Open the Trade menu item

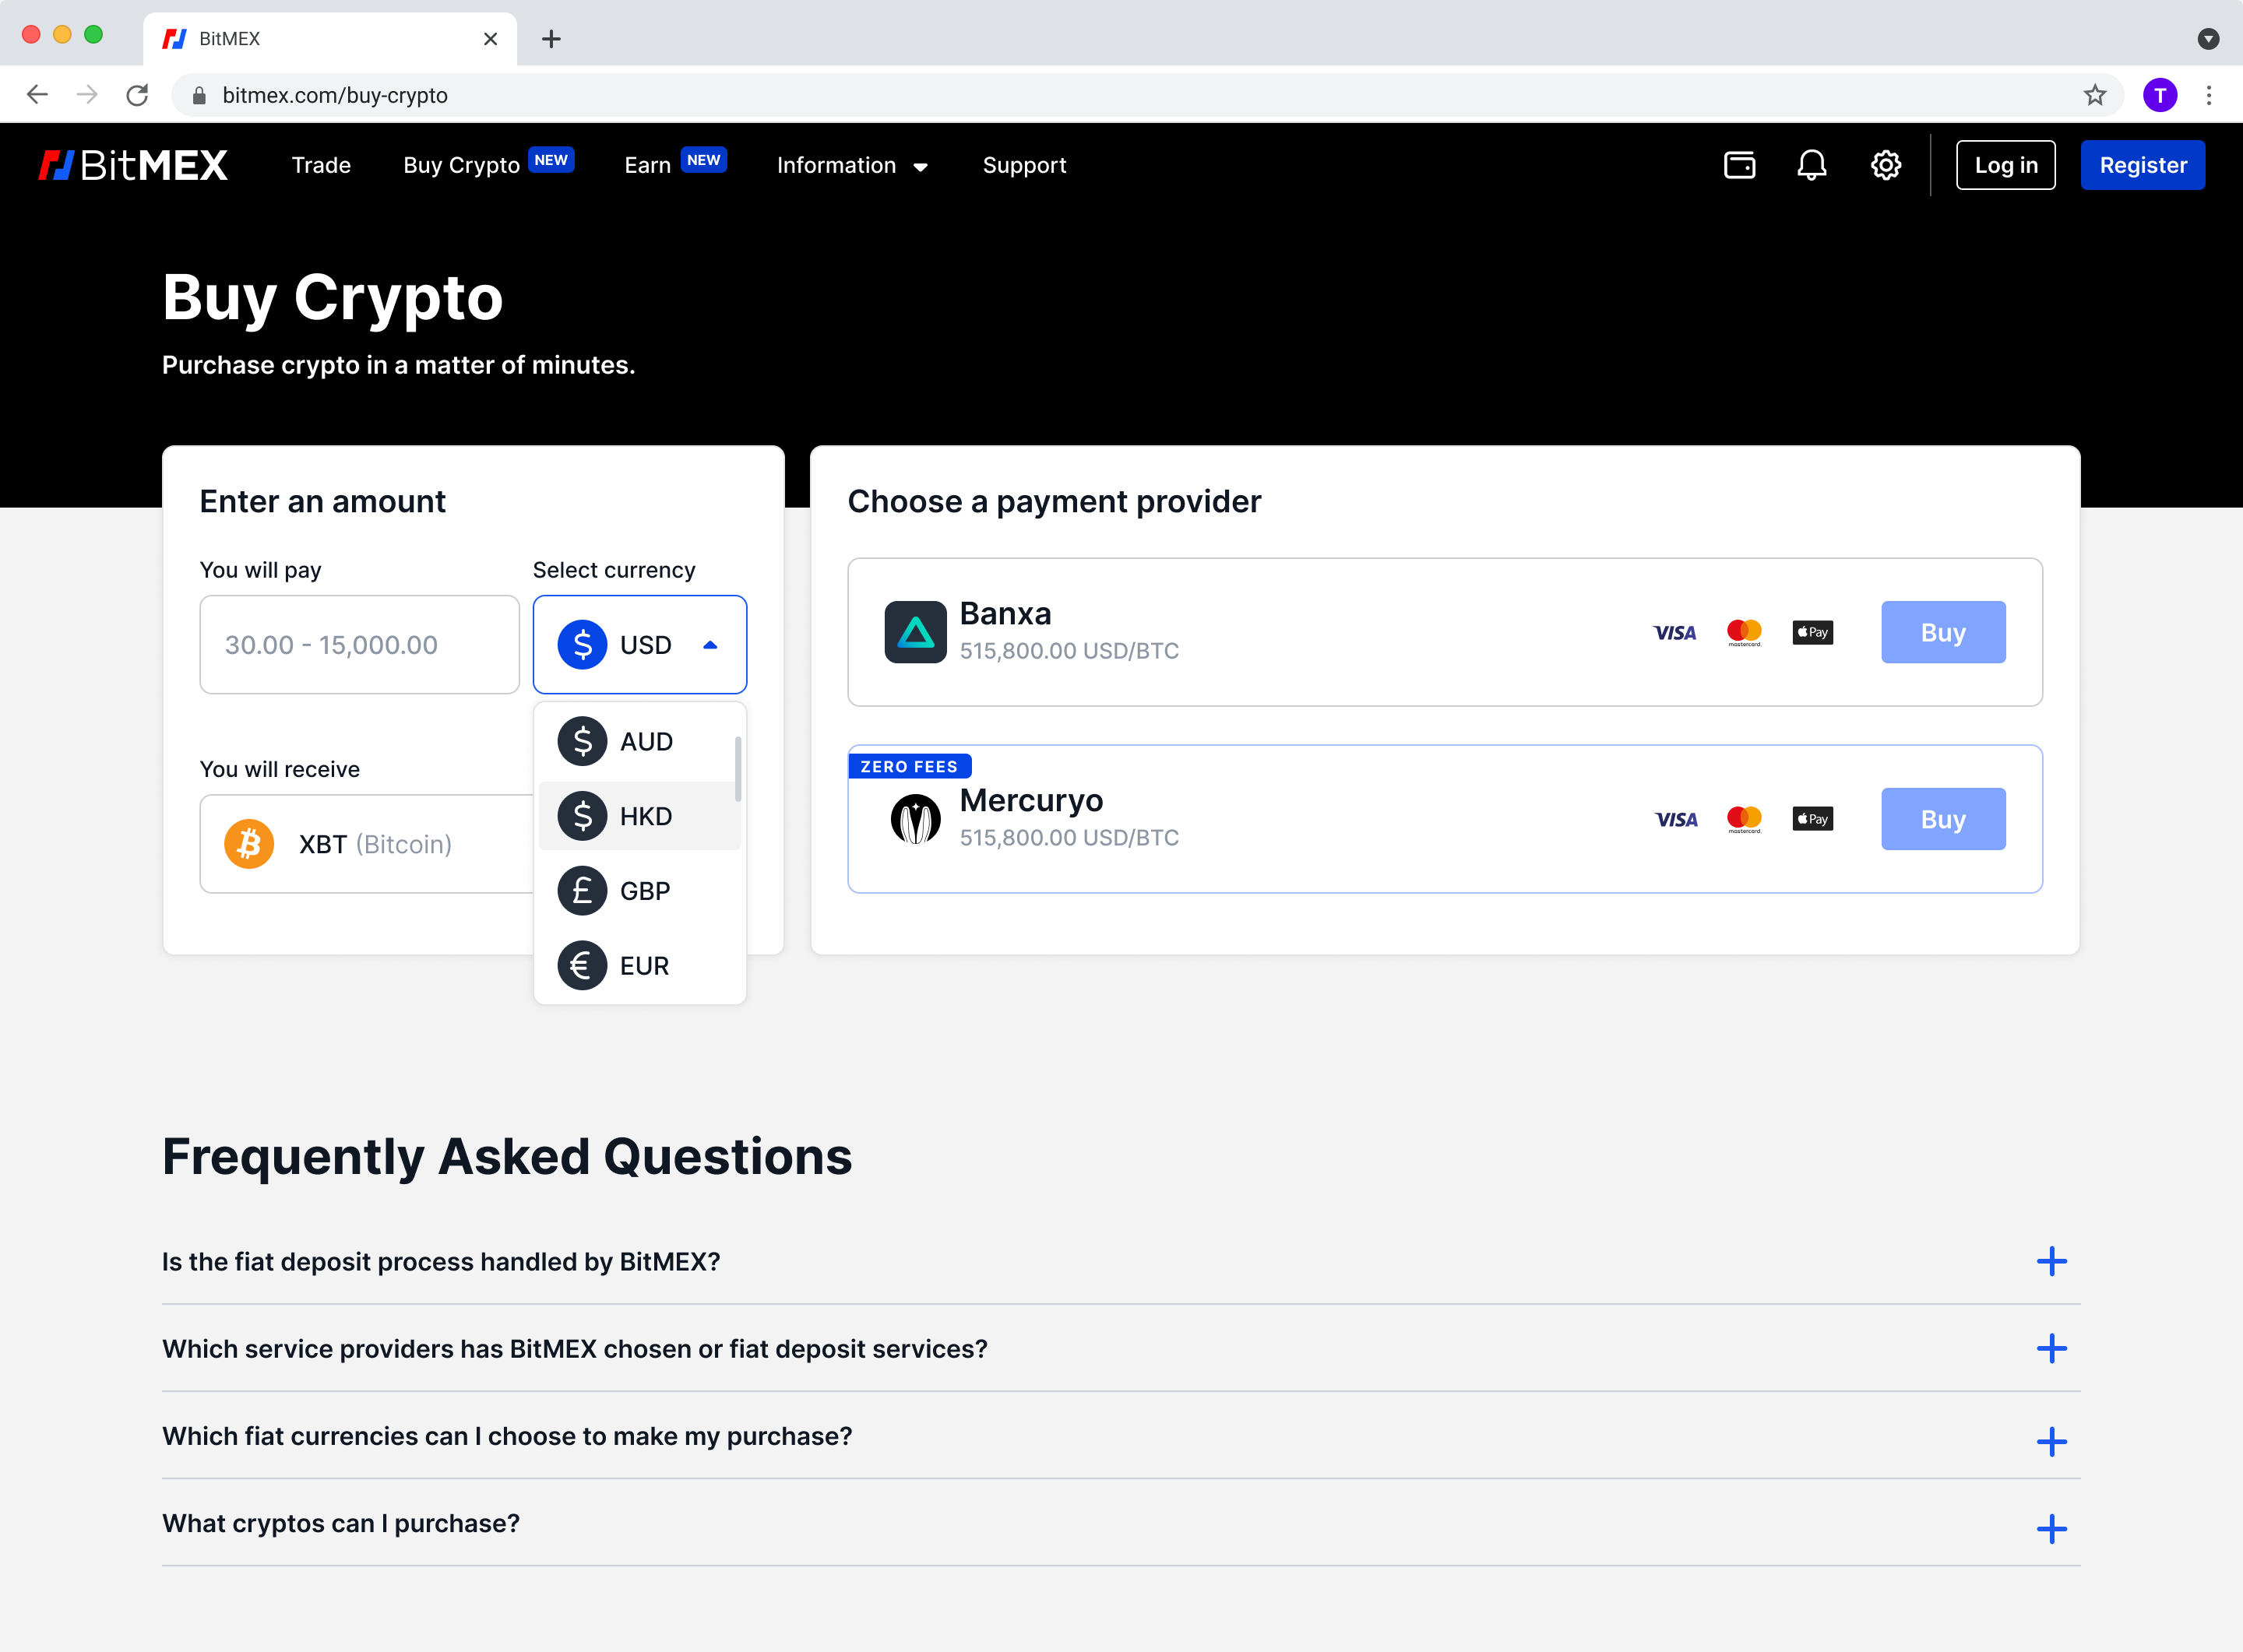(321, 165)
